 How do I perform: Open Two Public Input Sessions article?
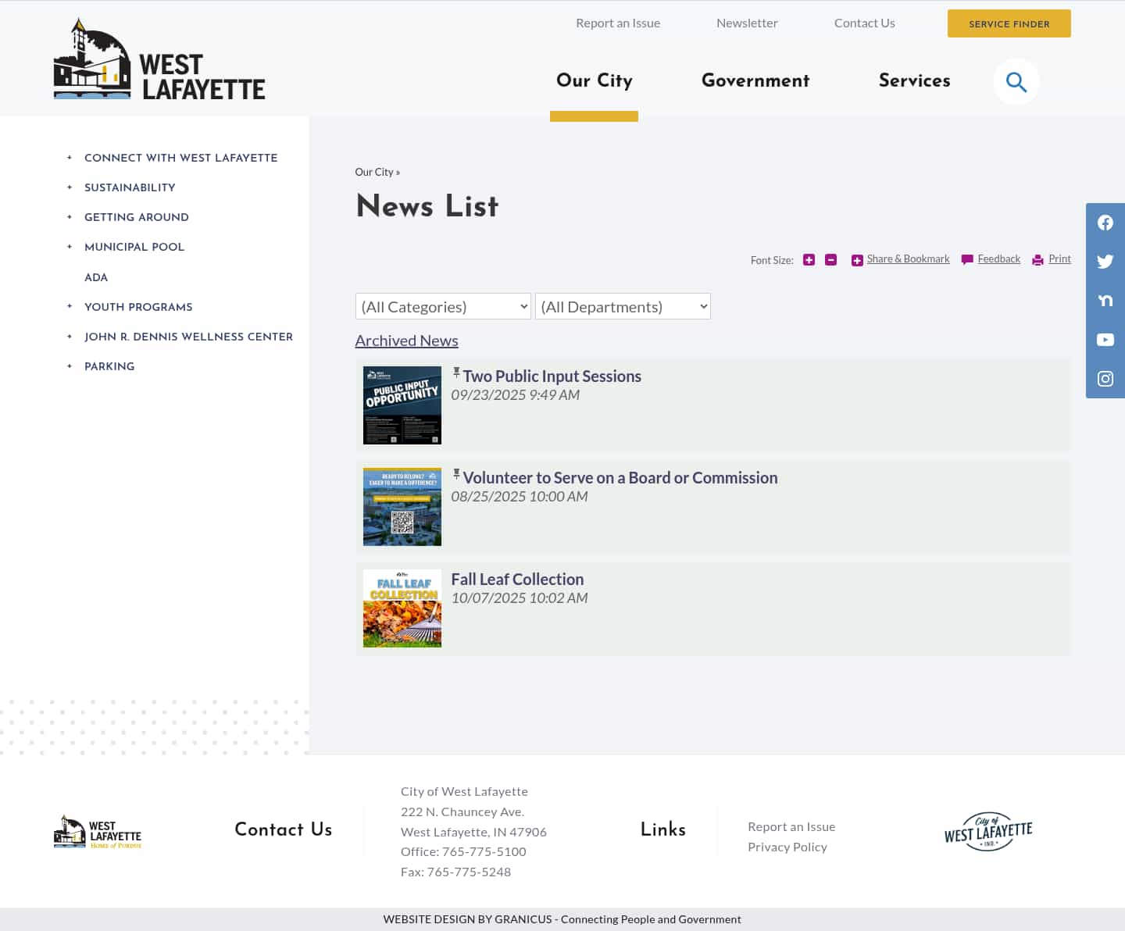552,376
